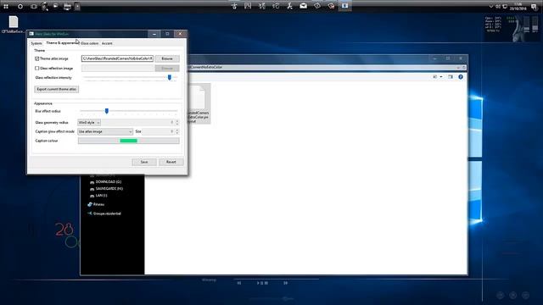Click the clock and date display
The image size is (543, 305).
click(518, 6)
